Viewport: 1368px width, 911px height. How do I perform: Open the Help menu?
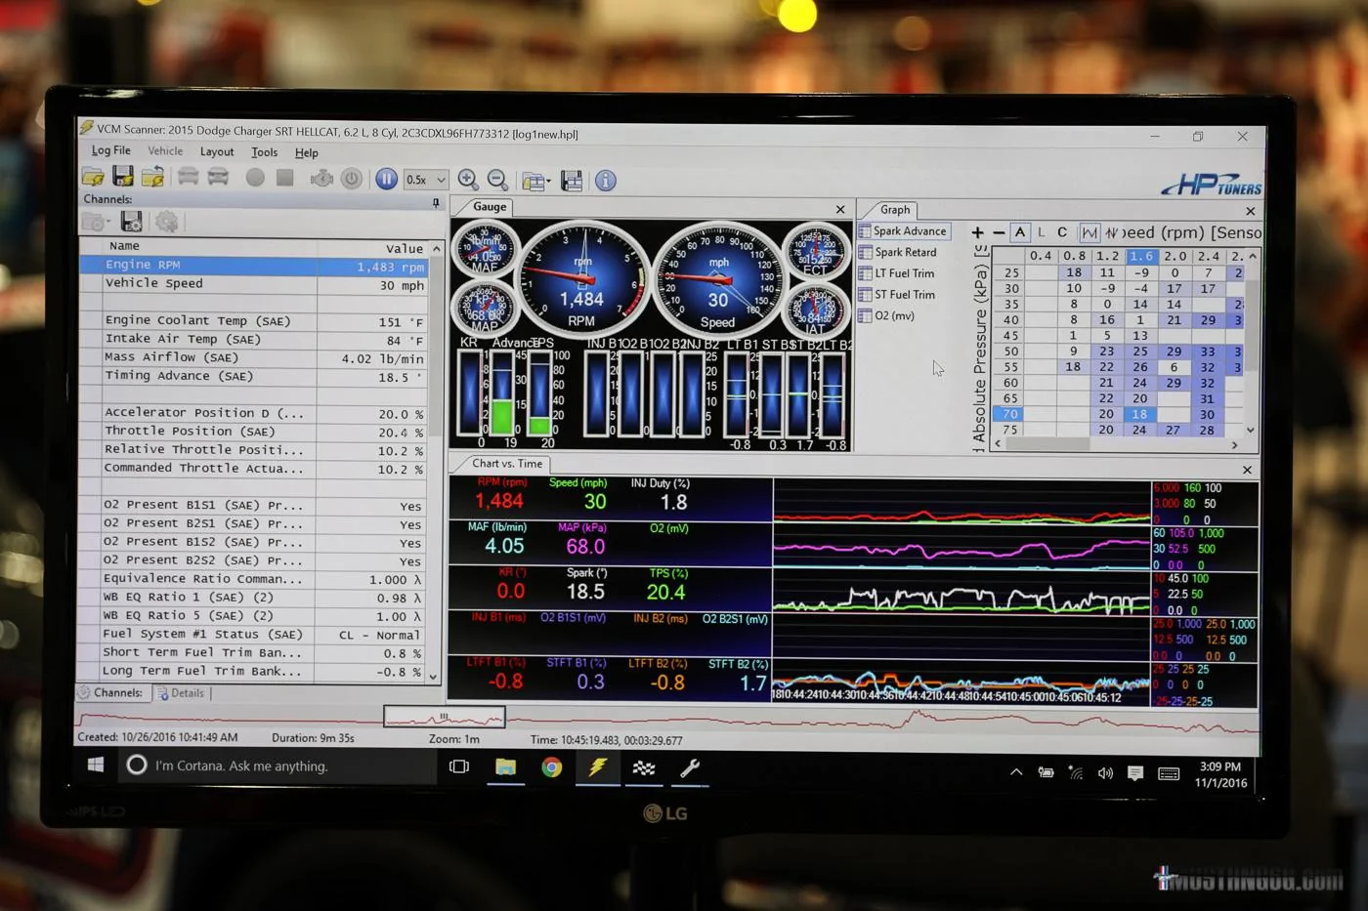tap(307, 152)
